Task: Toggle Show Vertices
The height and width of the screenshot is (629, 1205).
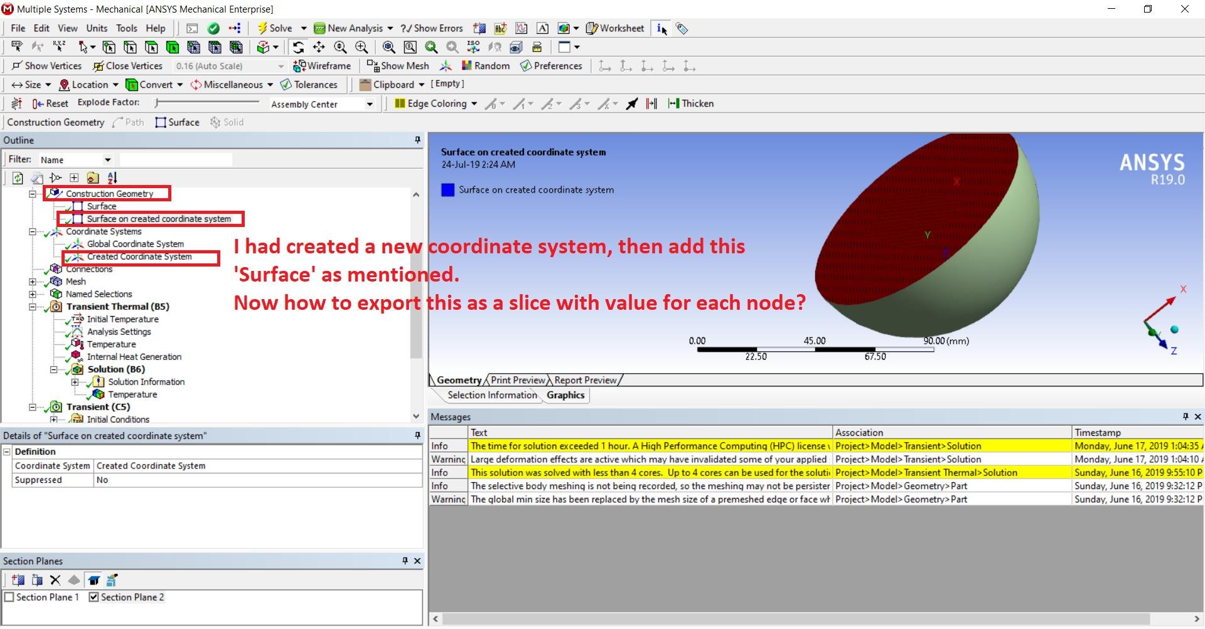Action: click(46, 66)
